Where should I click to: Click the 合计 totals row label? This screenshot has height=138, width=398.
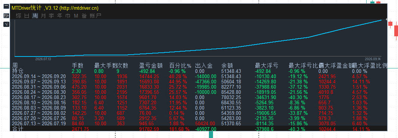pyautogui.click(x=18, y=129)
